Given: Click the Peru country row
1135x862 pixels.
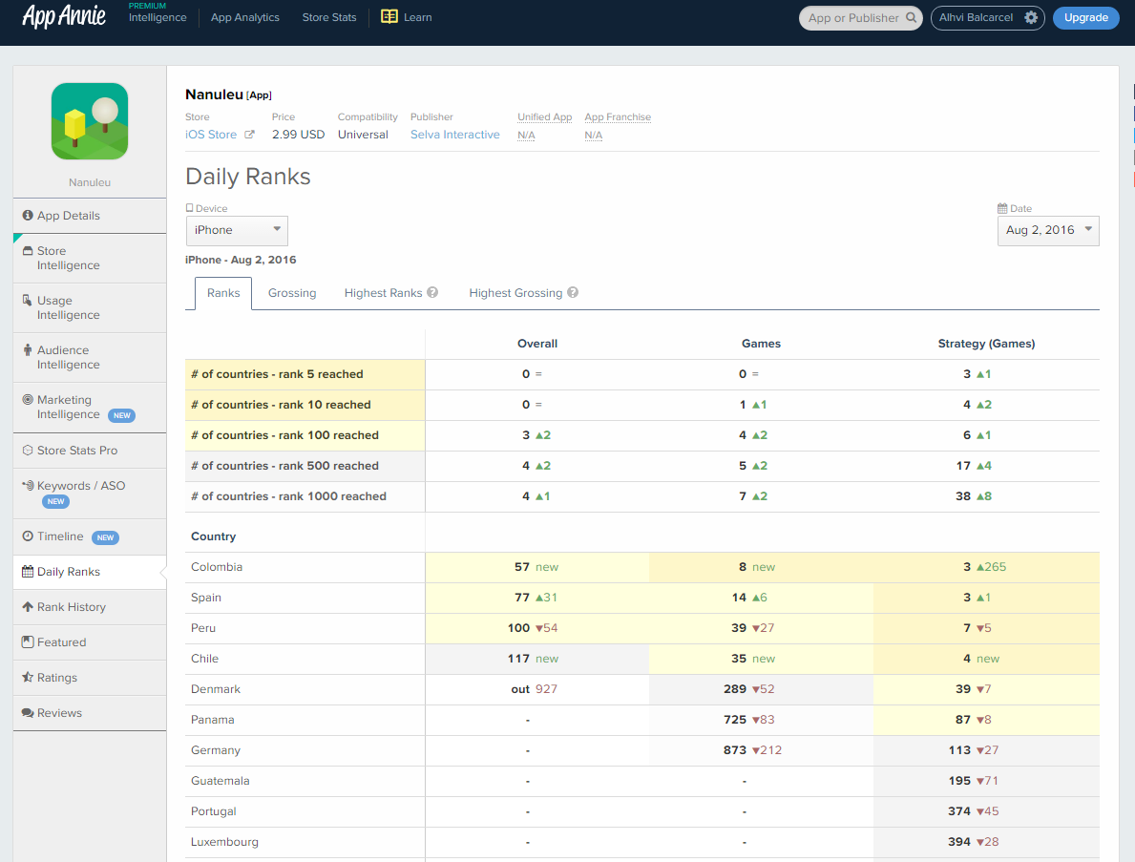Looking at the screenshot, I should point(642,628).
